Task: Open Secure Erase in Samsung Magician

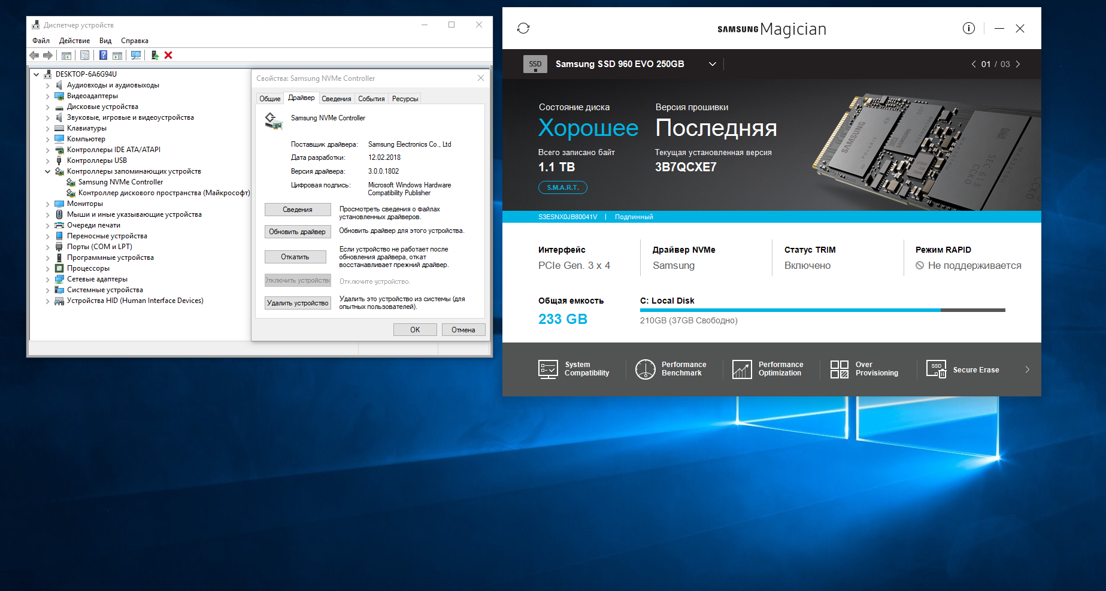Action: click(962, 369)
